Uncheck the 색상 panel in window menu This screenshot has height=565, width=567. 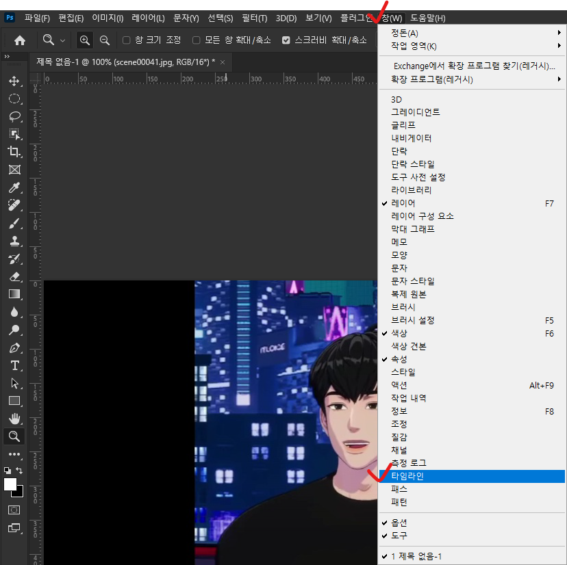472,333
